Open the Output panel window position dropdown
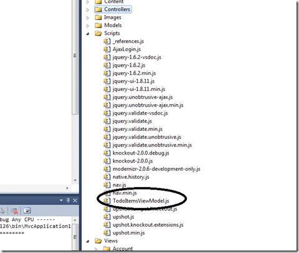Image resolution: width=299 pixels, height=253 pixels. pos(61,201)
